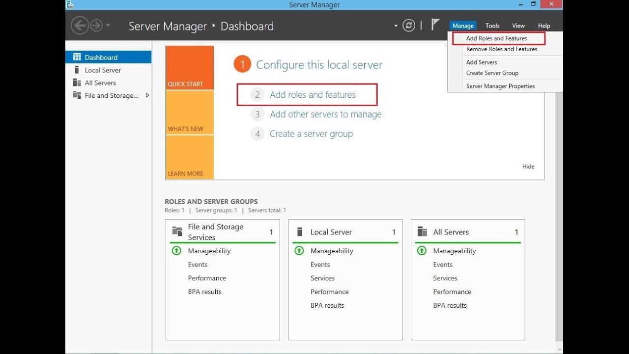Screen dimensions: 629x354
Task: Click Events in All Servers tile
Action: click(x=443, y=265)
